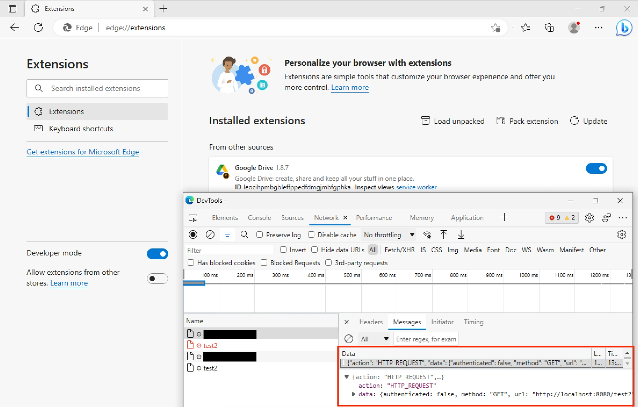
Task: Toggle Developer mode off
Action: pyautogui.click(x=157, y=254)
